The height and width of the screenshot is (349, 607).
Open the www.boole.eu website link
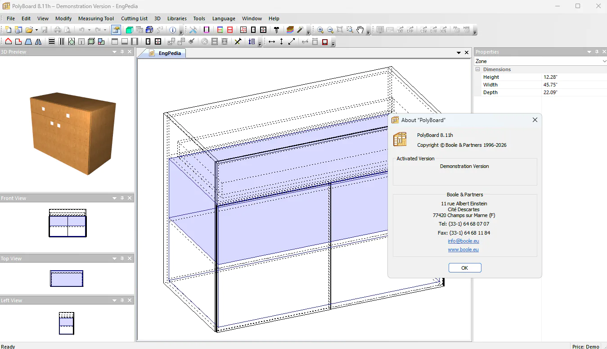click(x=463, y=249)
